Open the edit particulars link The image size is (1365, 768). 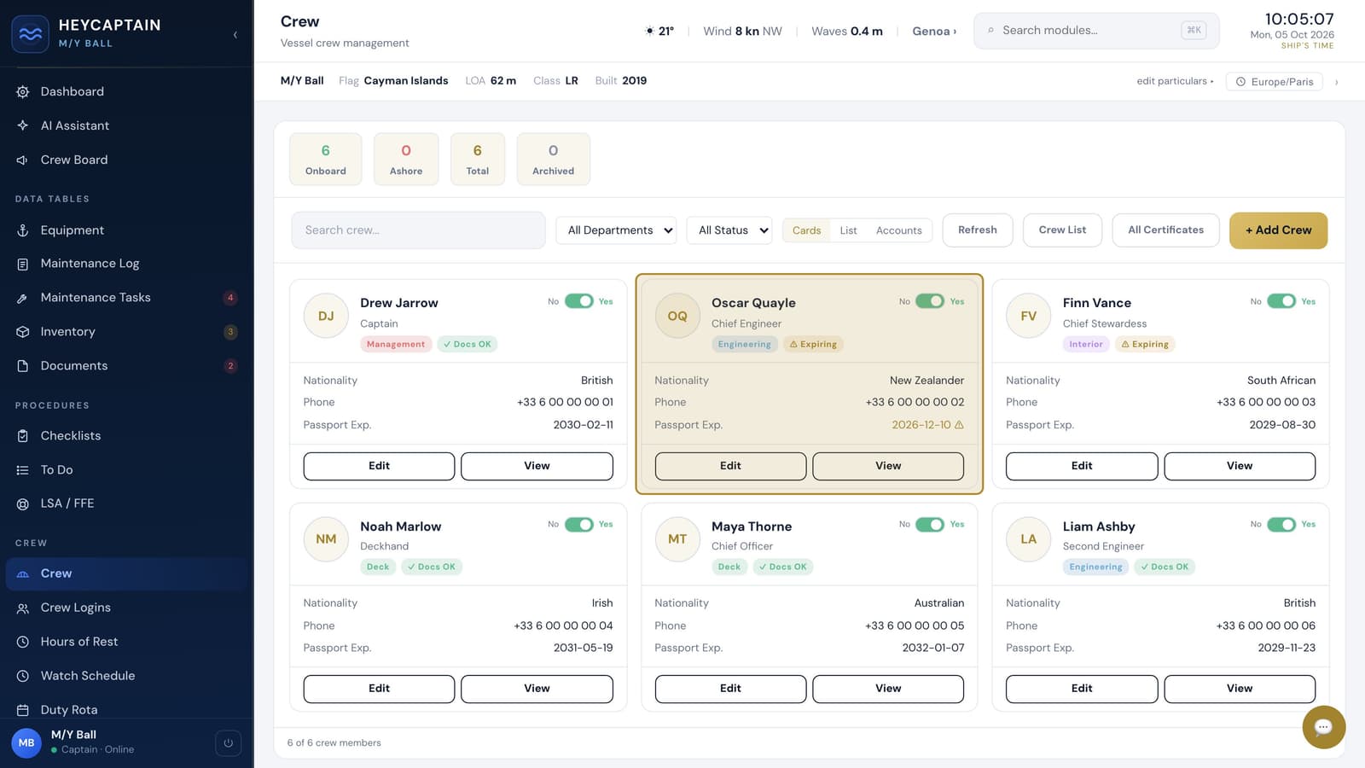1175,81
